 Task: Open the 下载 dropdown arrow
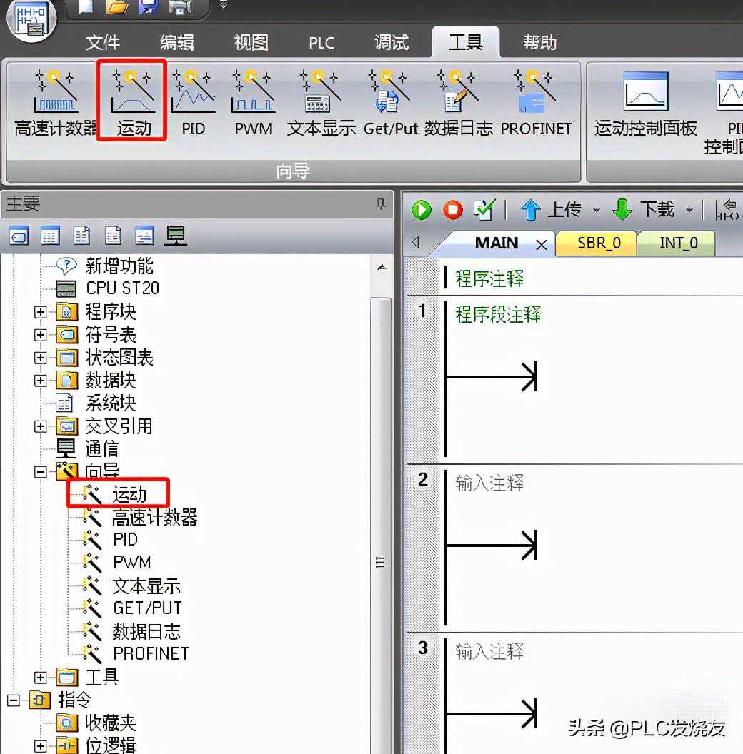(689, 210)
